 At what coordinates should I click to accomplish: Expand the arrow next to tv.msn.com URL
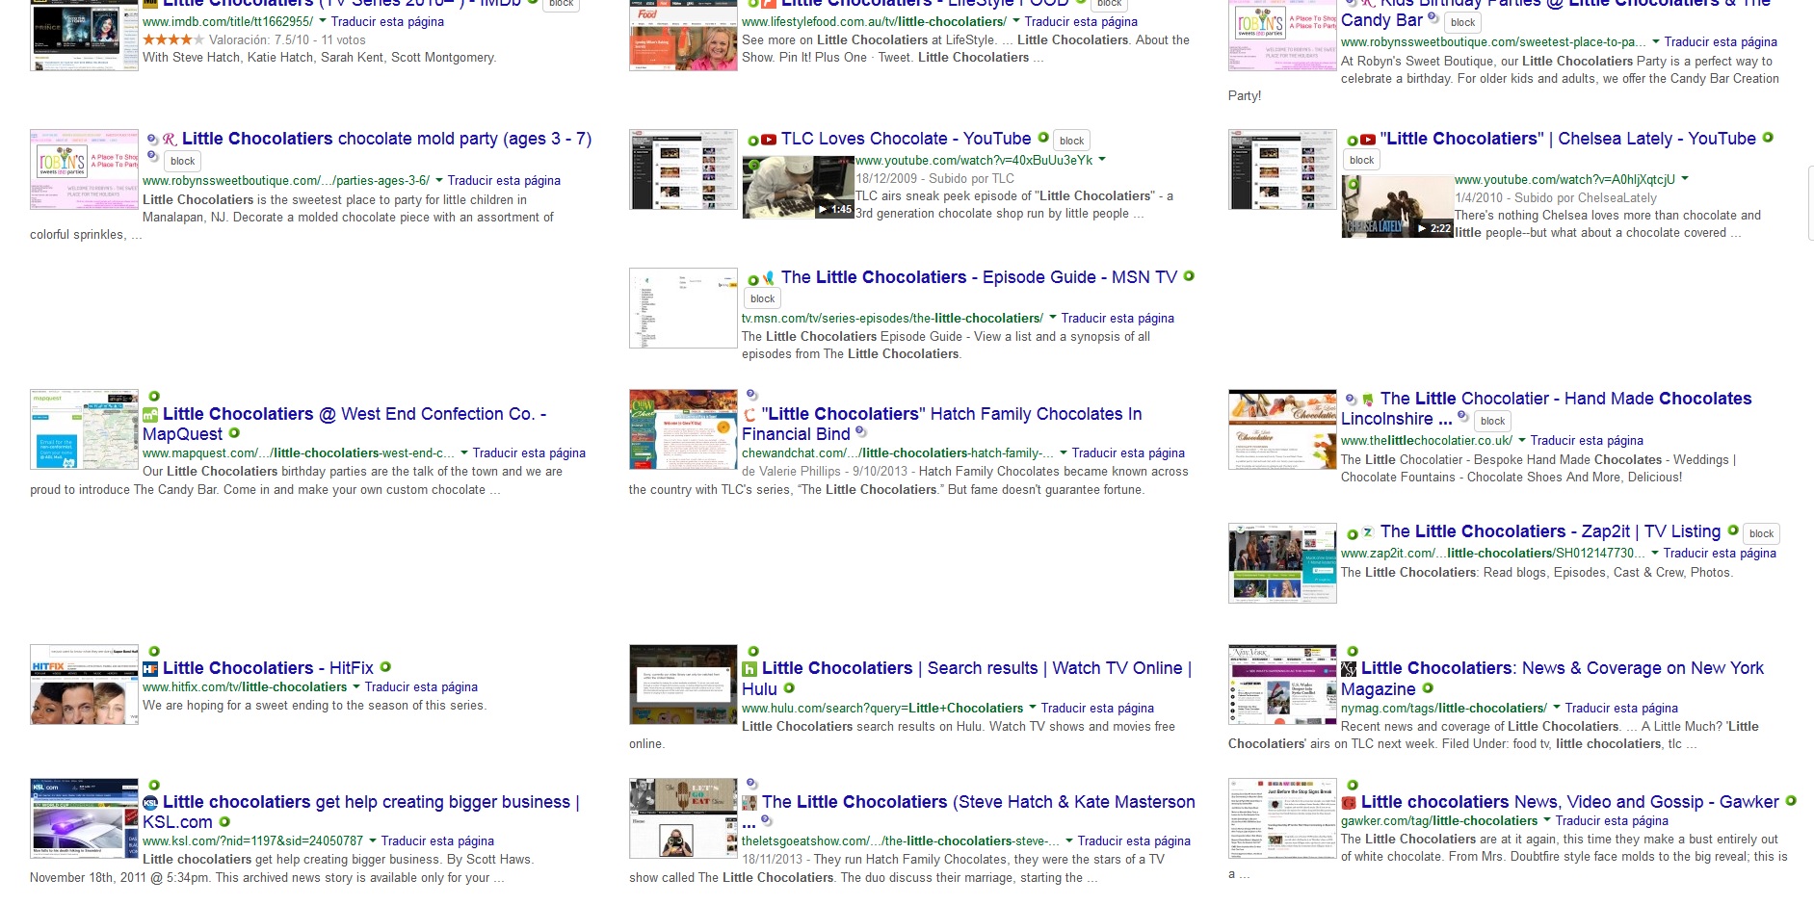click(1052, 317)
